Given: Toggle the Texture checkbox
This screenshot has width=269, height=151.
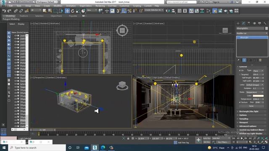Looking at the screenshot, I should coord(240,102).
